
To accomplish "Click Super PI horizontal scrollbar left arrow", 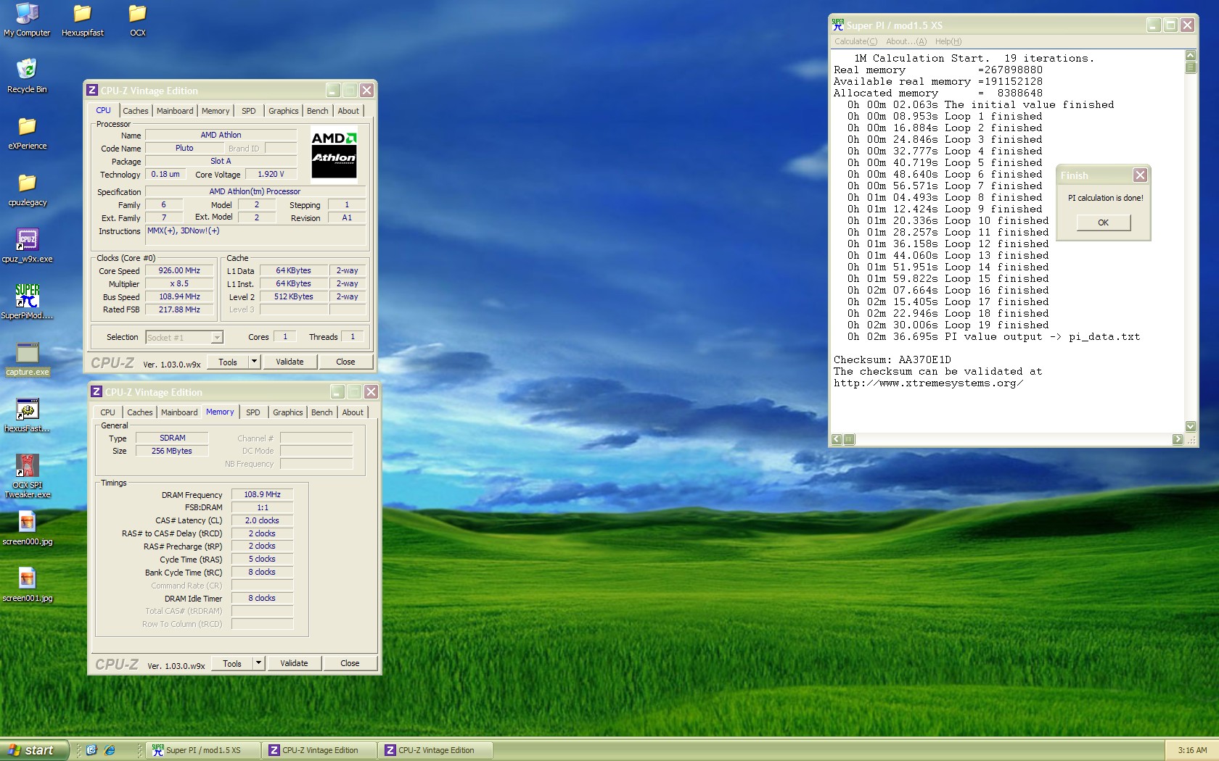I will coord(837,438).
